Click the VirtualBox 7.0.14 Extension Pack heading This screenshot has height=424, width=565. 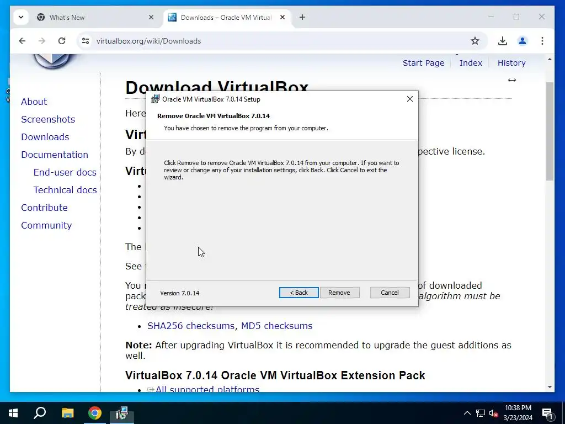click(x=275, y=375)
